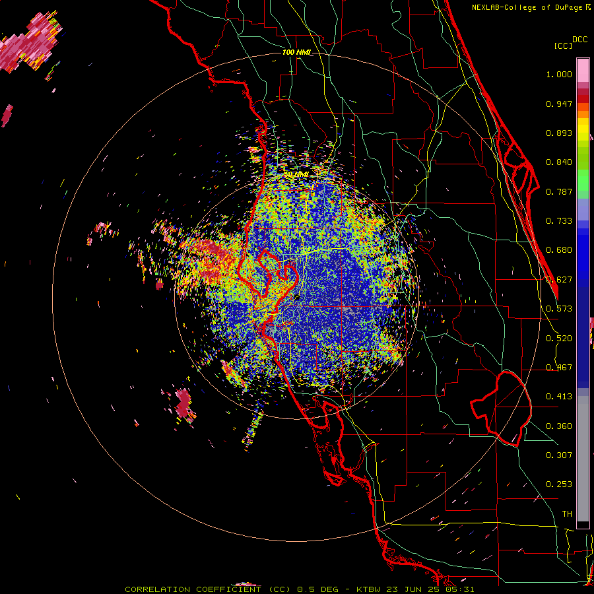Select the 0.307 legend value
594x594 pixels.
tap(559, 455)
